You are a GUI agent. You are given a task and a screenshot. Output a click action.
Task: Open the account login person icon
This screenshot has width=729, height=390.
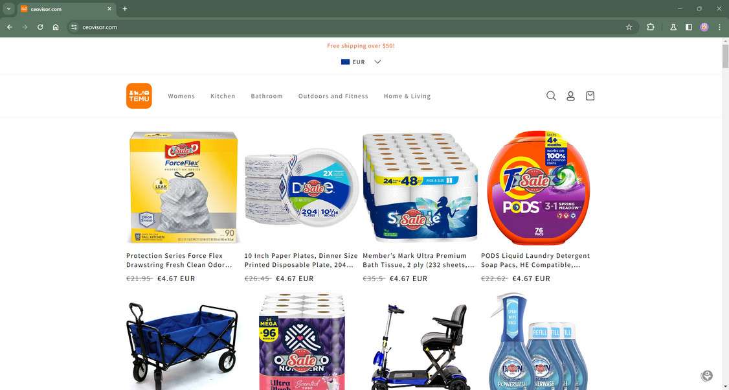click(x=570, y=96)
